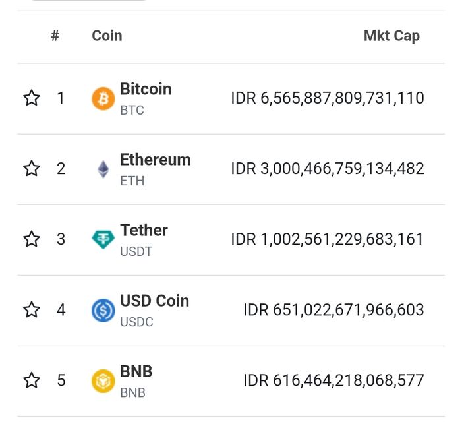Image resolution: width=462 pixels, height=422 pixels.
Task: Star USD Coin as a favorite
Action: pos(32,309)
